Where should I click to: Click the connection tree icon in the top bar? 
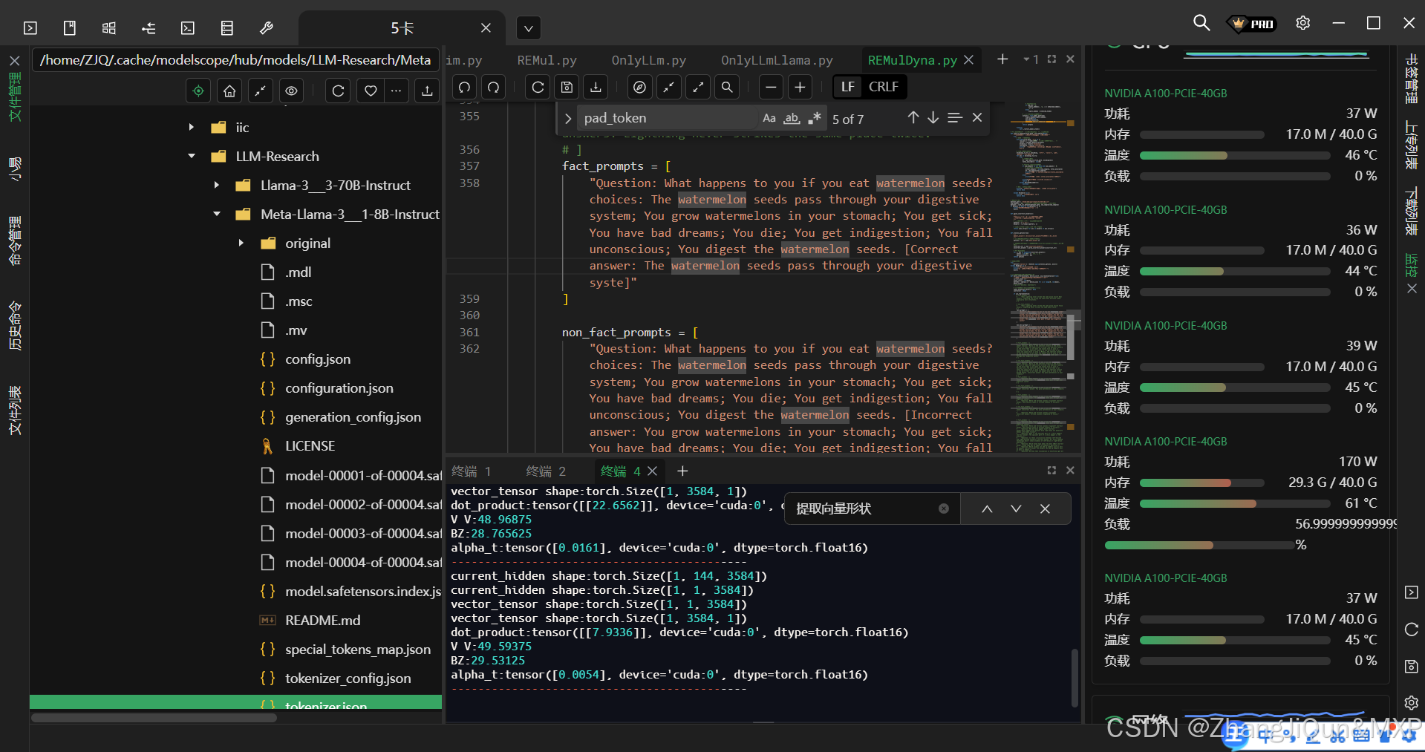pyautogui.click(x=149, y=28)
